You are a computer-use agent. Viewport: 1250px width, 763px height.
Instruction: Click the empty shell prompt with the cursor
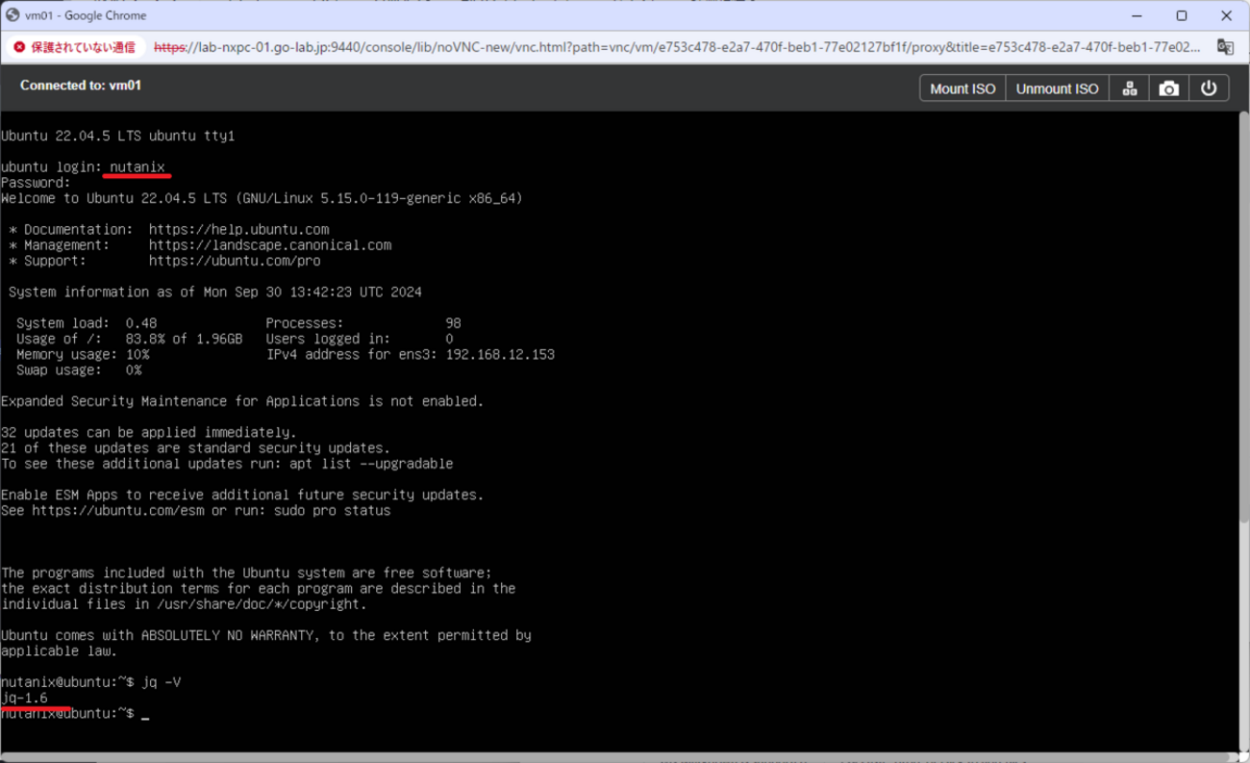click(75, 714)
